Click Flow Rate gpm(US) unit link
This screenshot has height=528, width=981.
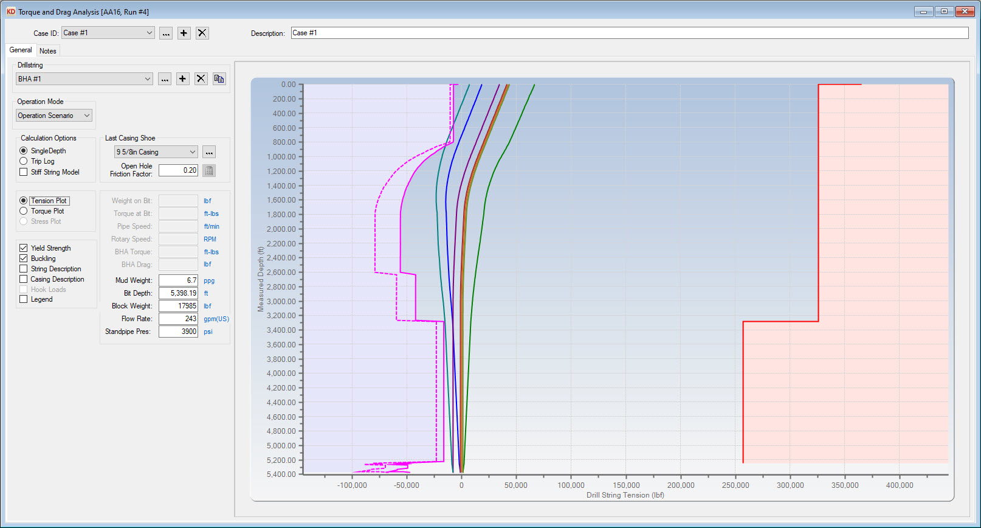tap(216, 319)
